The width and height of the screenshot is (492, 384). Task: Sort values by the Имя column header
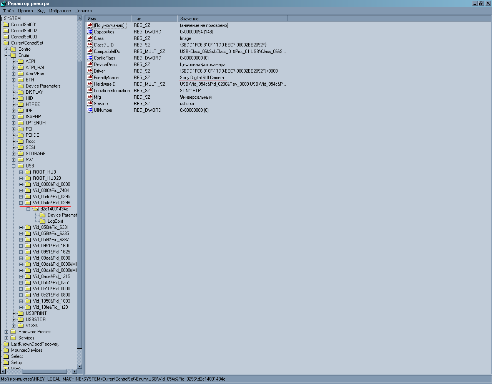pos(108,18)
